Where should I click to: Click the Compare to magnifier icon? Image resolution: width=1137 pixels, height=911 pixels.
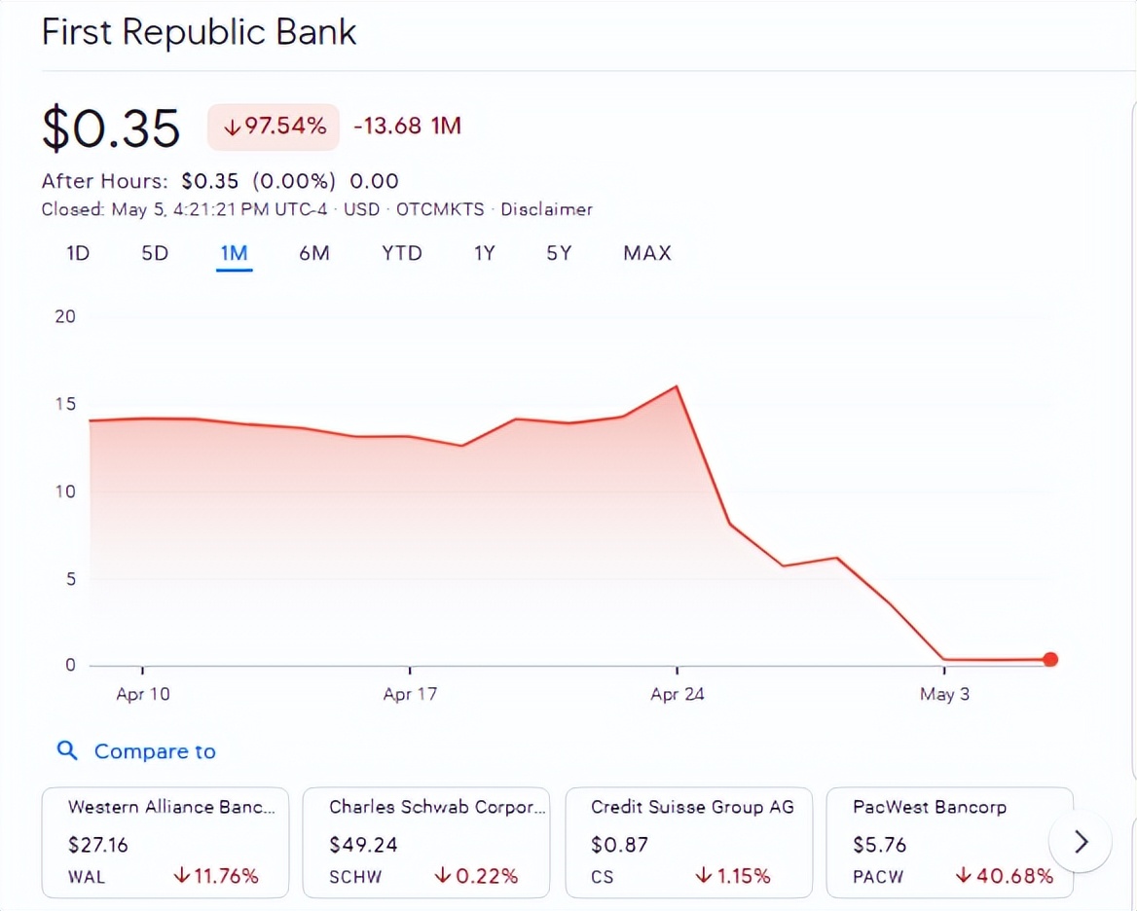tap(66, 750)
